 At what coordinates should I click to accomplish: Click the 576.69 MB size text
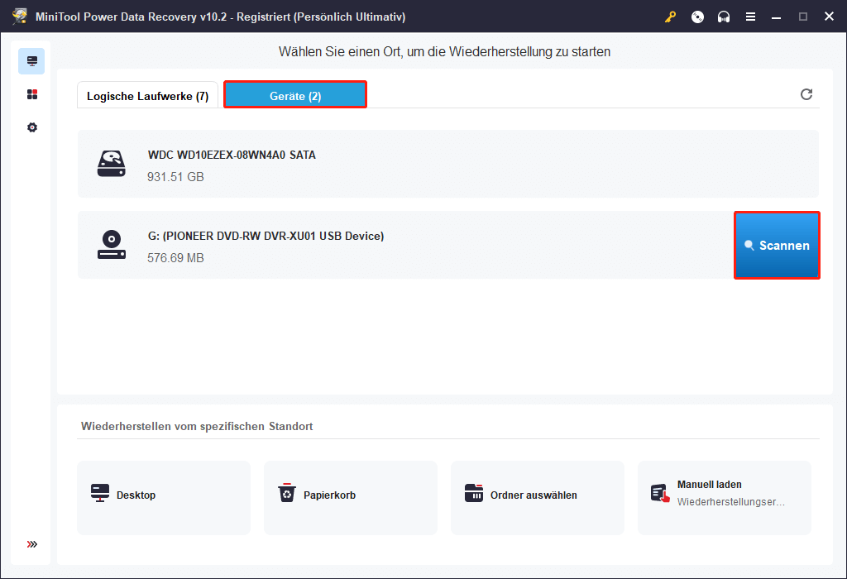(175, 258)
